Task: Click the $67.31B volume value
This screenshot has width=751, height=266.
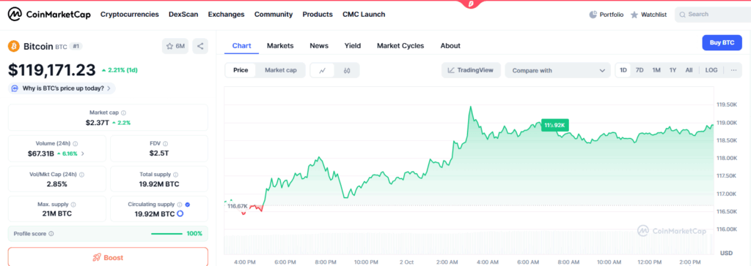Action: coord(41,153)
